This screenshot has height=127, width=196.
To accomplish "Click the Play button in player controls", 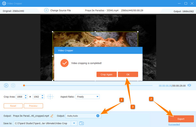I will pyautogui.click(x=6, y=86).
